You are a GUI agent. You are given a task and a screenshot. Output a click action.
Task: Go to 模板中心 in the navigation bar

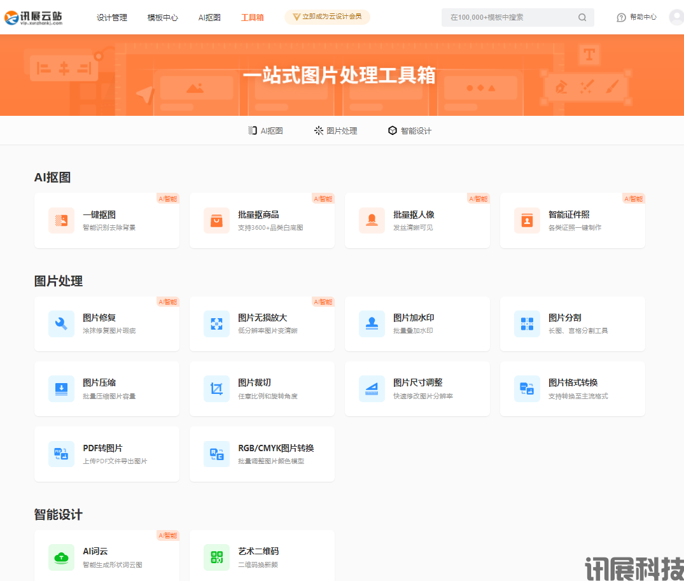(x=162, y=17)
